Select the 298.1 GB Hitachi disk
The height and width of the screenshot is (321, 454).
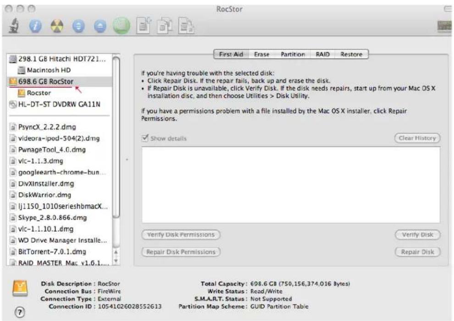(59, 59)
